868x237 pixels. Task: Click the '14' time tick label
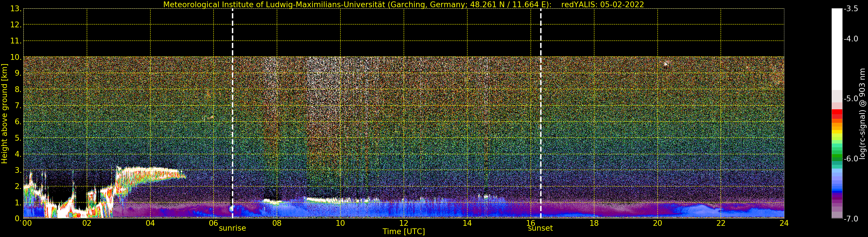tap(467, 223)
